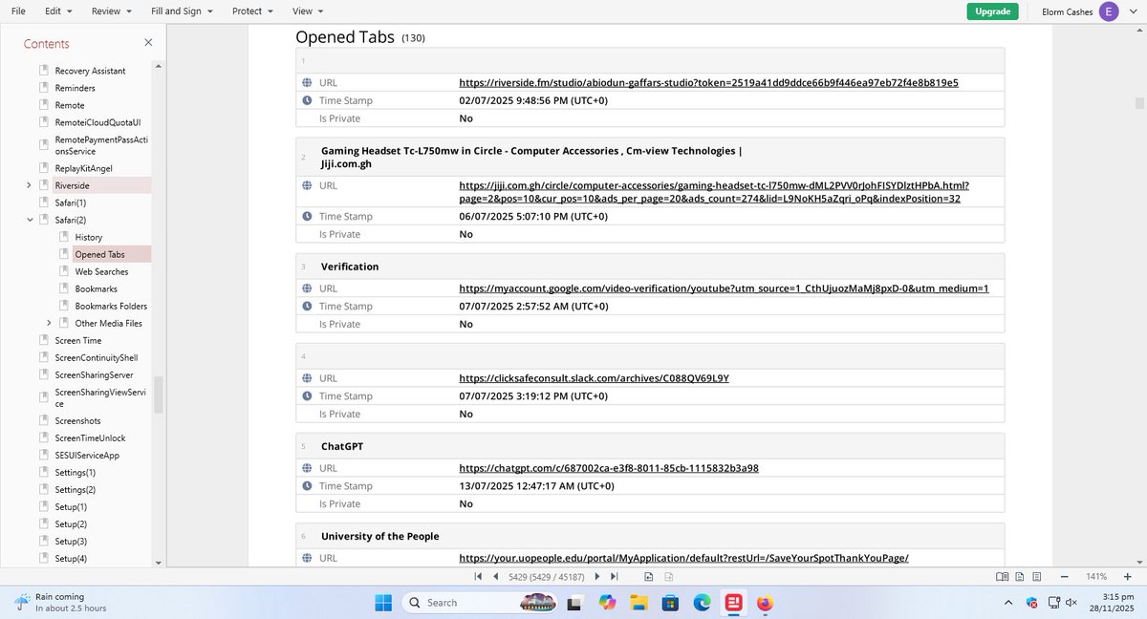Click the document vertical scrollbar thumb
The height and width of the screenshot is (619, 1147).
tap(1139, 102)
